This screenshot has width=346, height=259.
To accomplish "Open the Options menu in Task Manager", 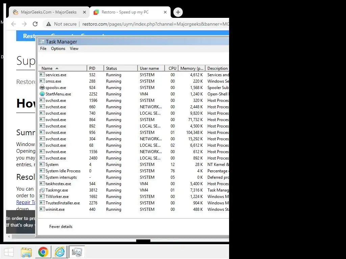I will [58, 49].
